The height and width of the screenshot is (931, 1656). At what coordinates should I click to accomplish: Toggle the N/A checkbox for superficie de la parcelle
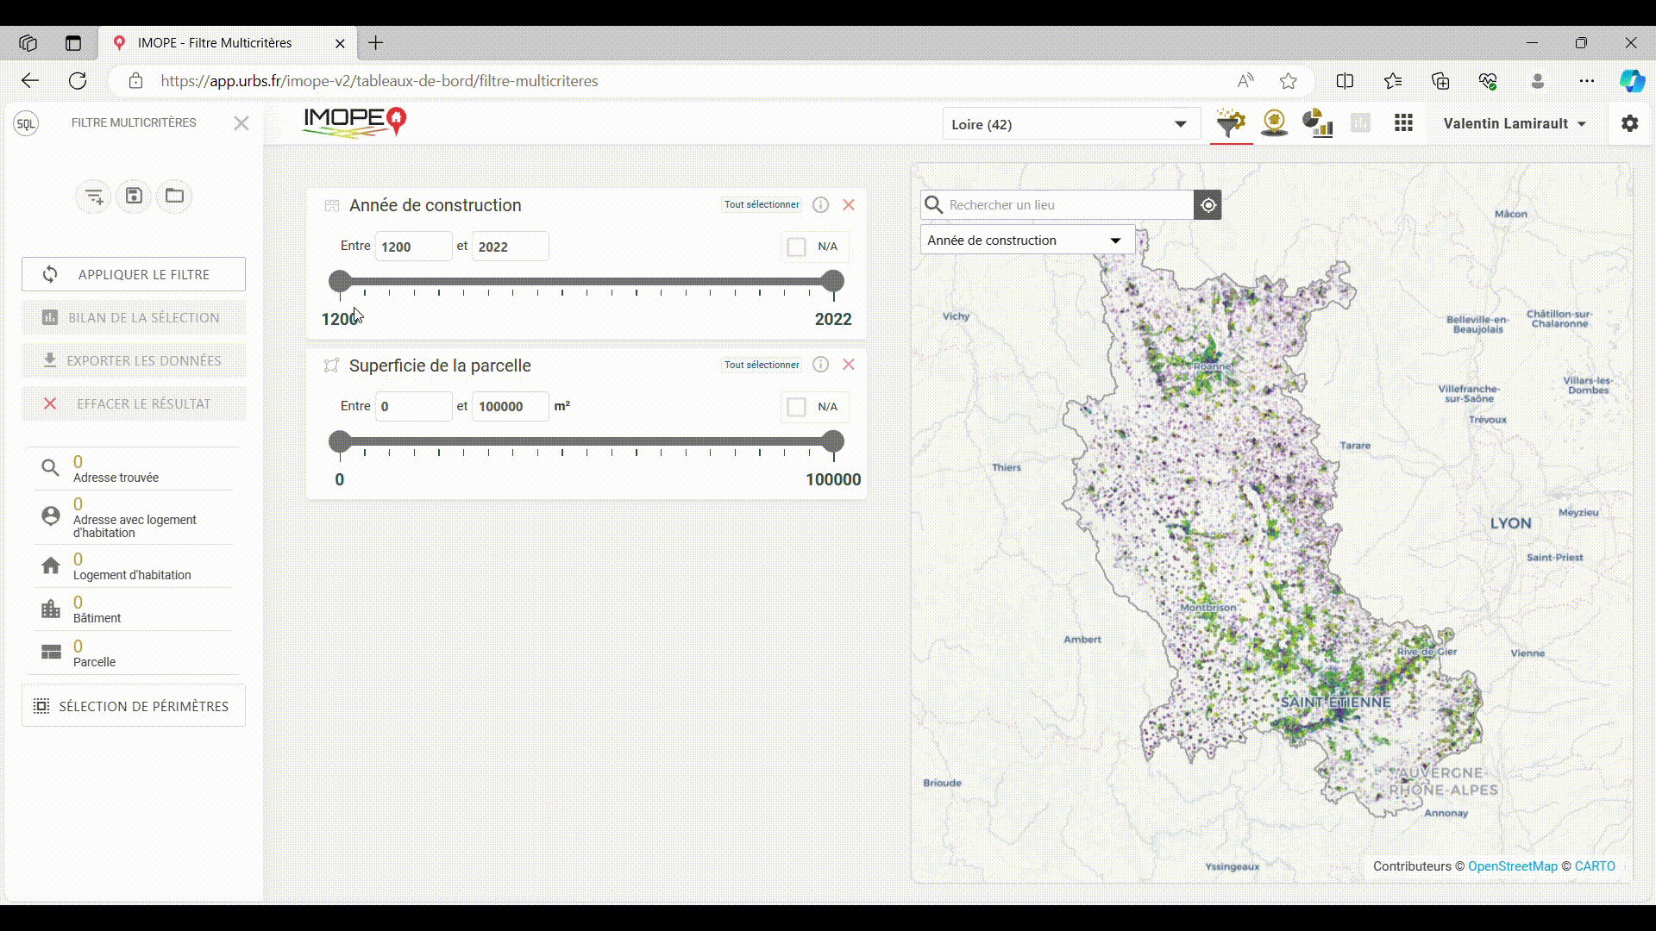click(796, 407)
